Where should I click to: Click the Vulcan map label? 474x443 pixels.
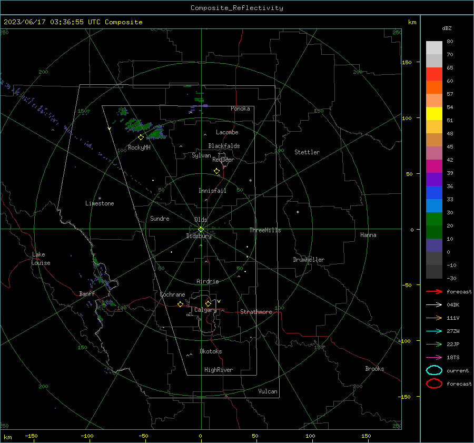(x=268, y=391)
